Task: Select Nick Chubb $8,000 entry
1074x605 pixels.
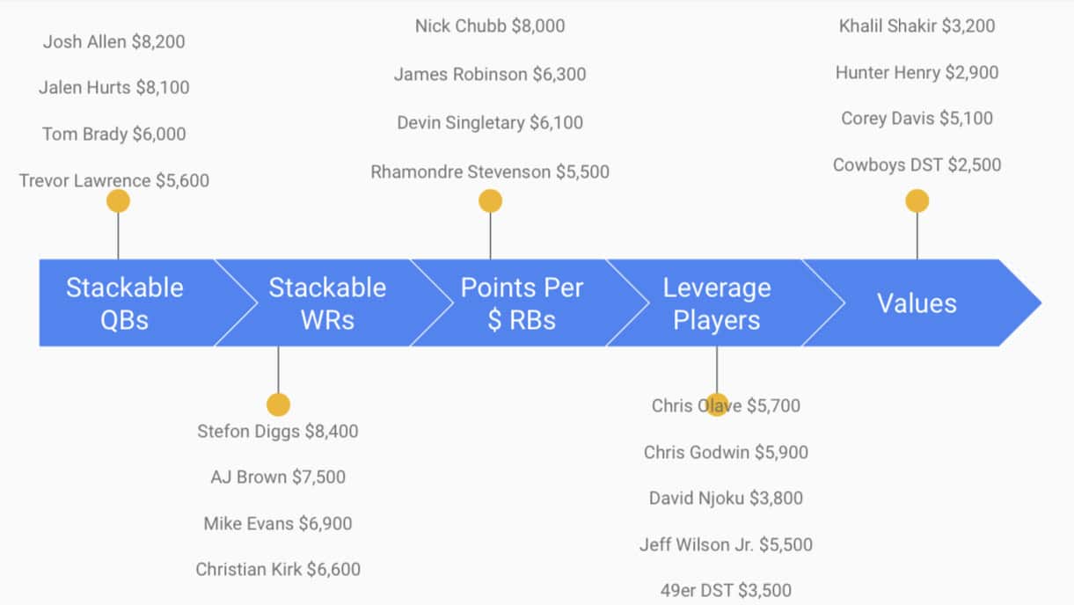Action: (x=490, y=26)
